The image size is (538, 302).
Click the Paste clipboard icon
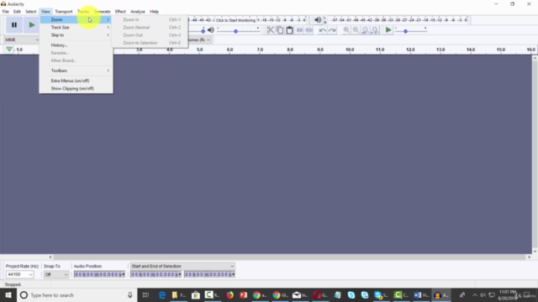tap(289, 30)
